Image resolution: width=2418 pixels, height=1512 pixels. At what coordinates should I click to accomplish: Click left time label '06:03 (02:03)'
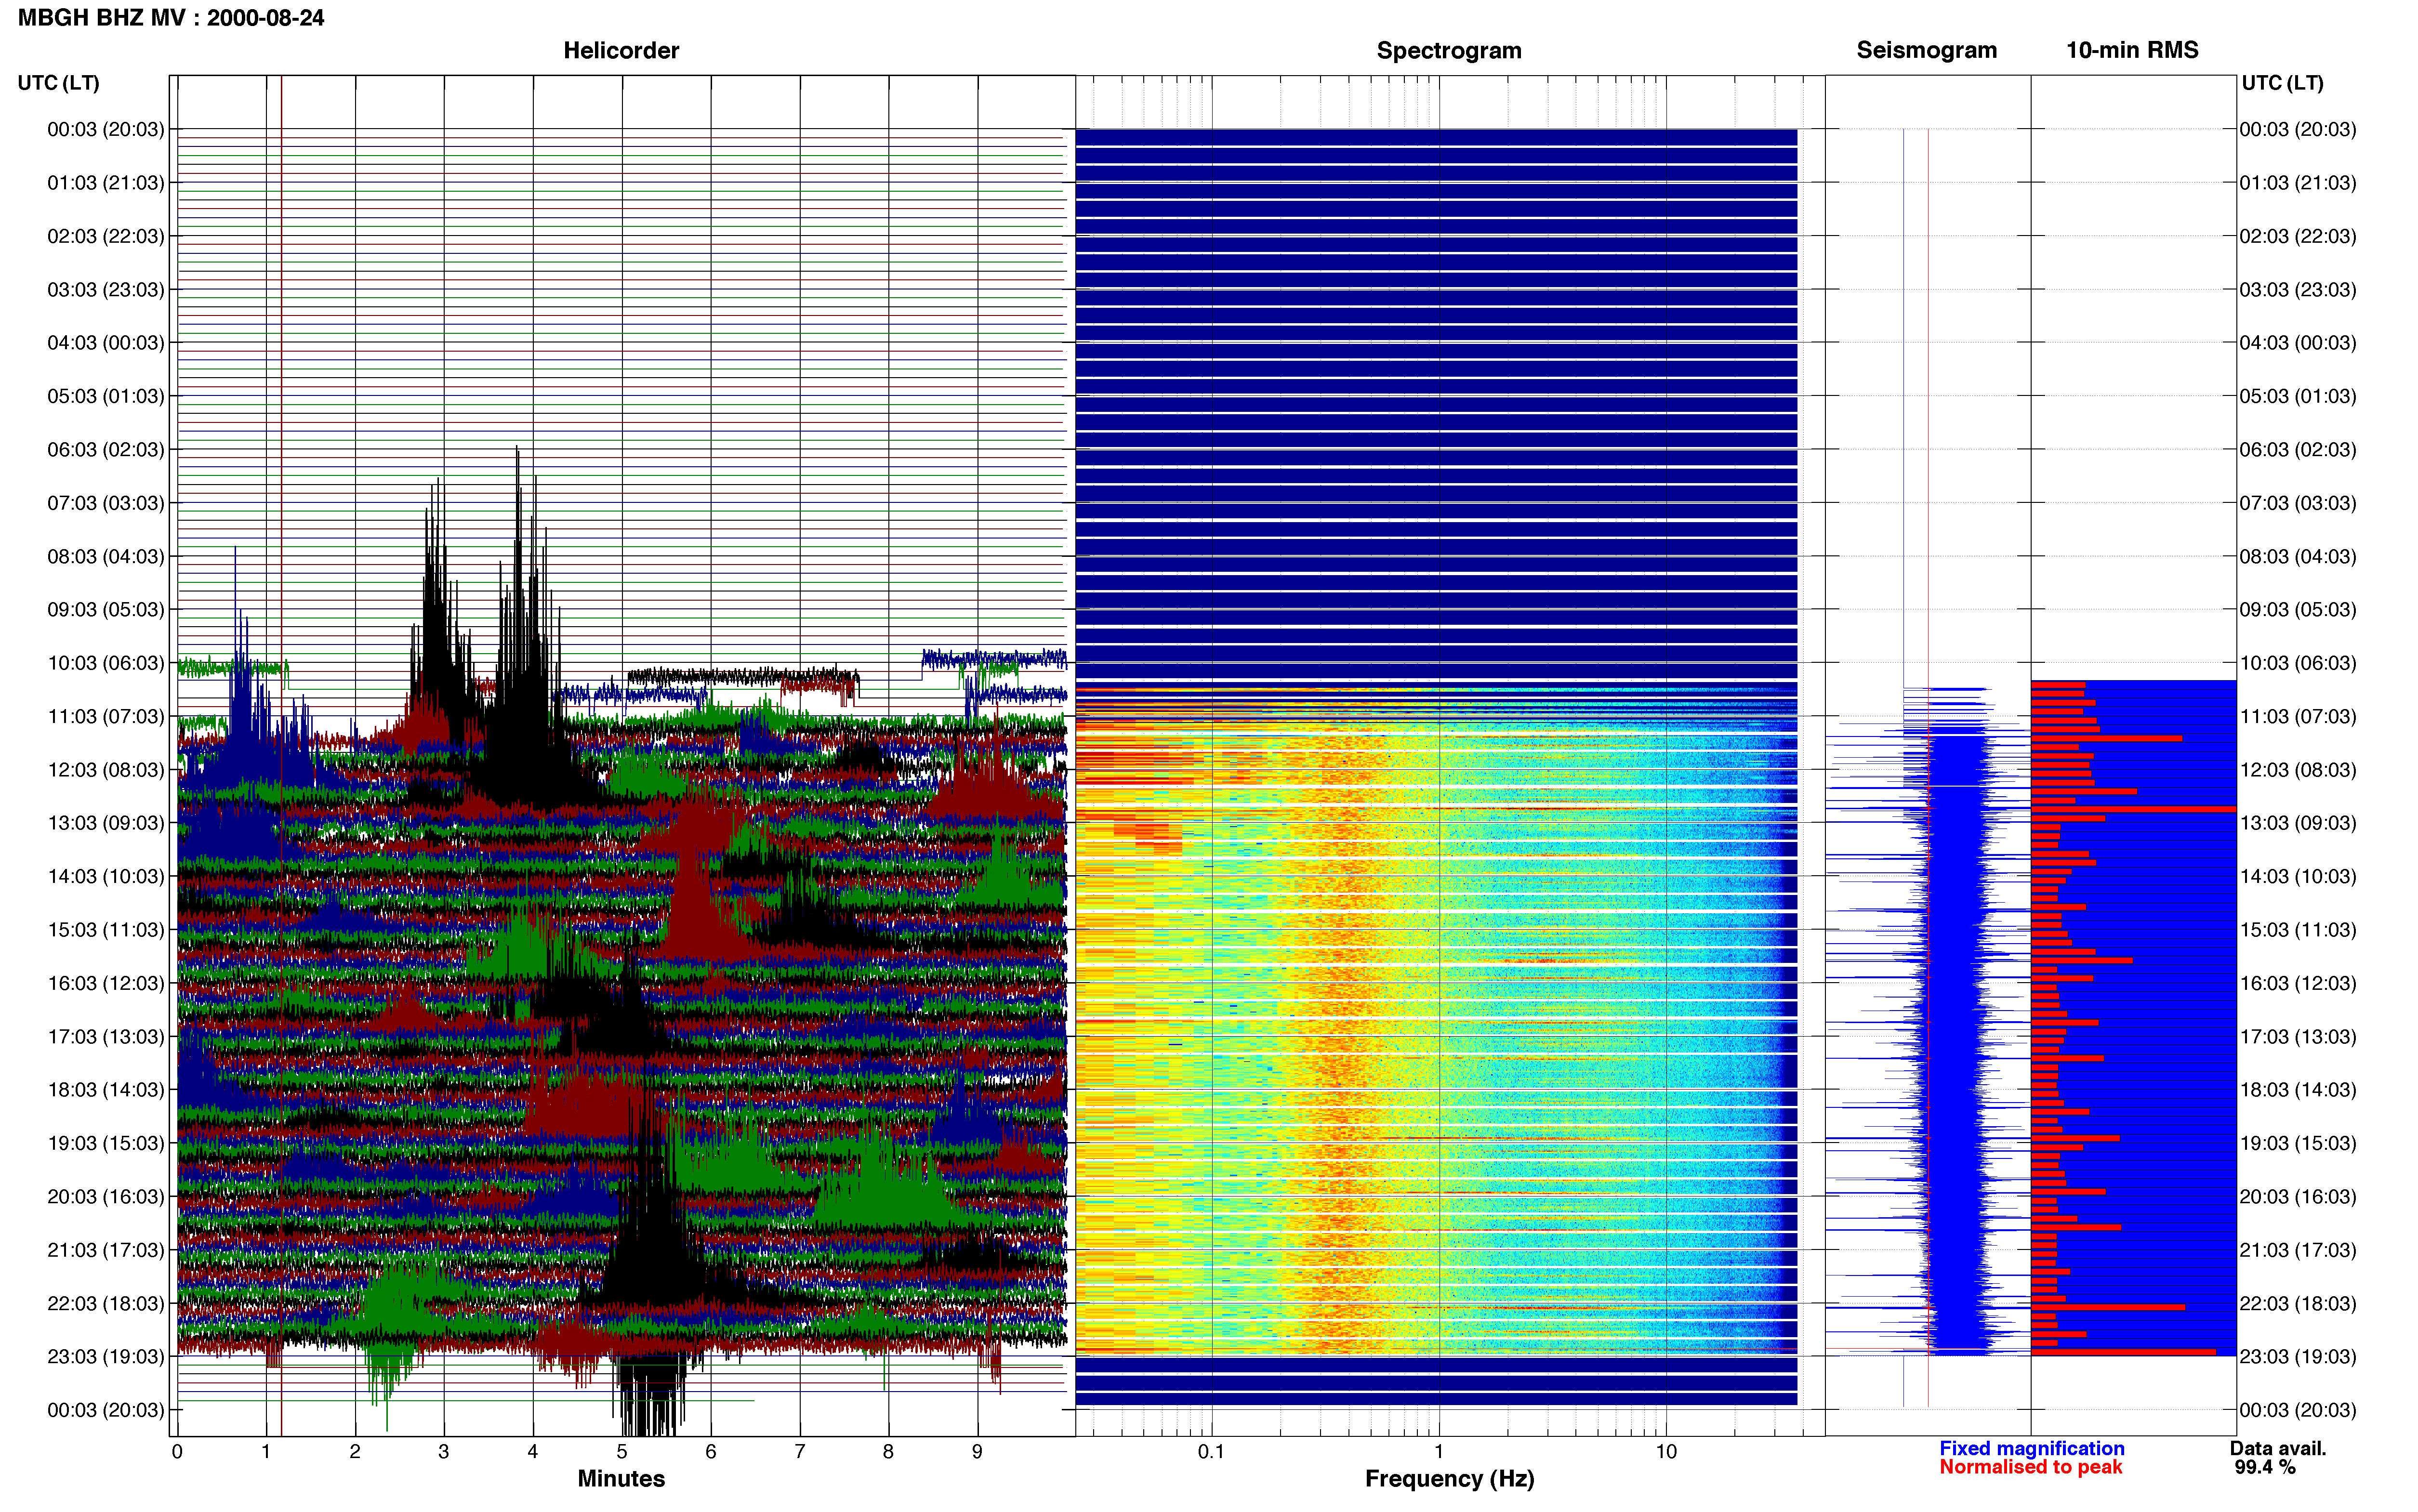106,449
